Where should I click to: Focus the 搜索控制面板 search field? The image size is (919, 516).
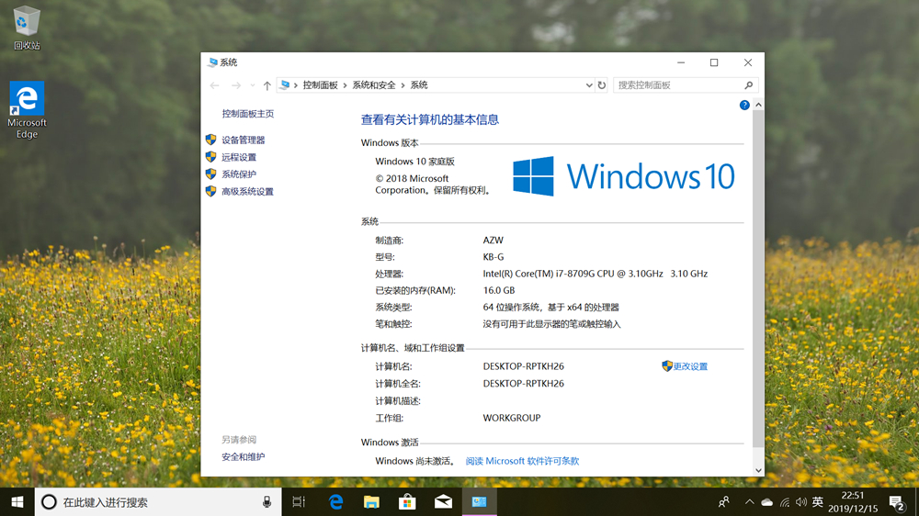[x=686, y=84]
